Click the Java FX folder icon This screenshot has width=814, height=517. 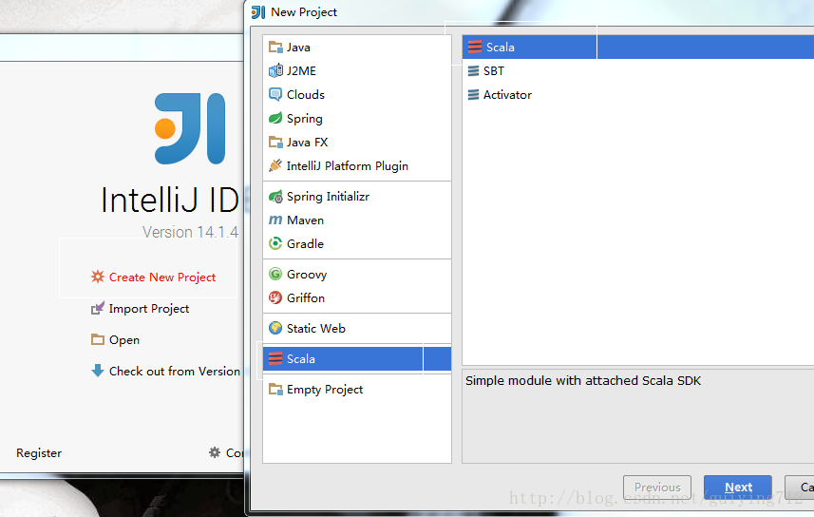point(275,142)
